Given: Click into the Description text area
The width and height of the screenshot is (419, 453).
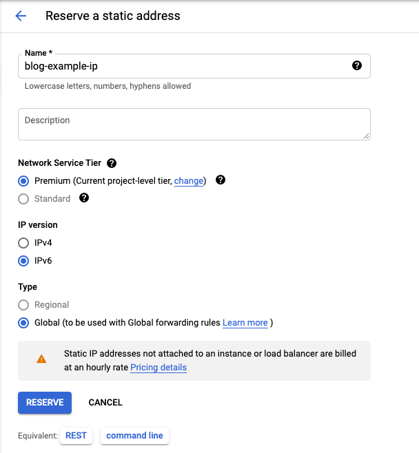Looking at the screenshot, I should coord(194,124).
